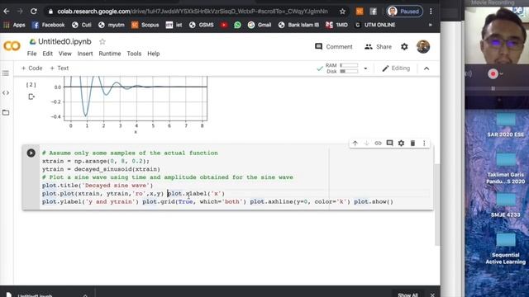The image size is (529, 297).
Task: Open the Help menu
Action: point(154,54)
